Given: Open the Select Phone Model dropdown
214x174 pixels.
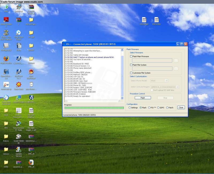Looking at the screenshot, I should point(159,81).
